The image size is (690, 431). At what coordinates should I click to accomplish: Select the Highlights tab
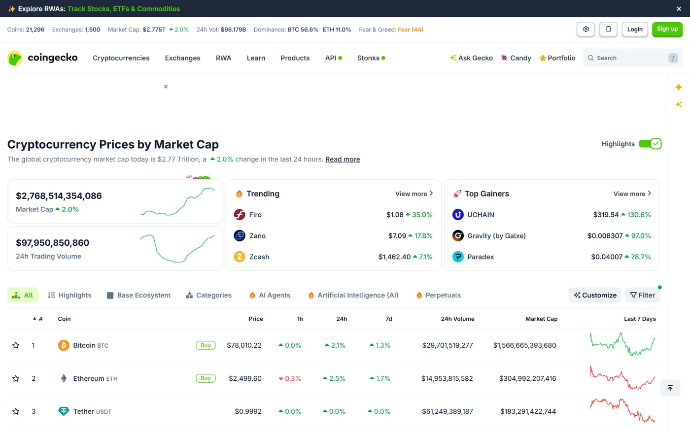click(x=70, y=295)
